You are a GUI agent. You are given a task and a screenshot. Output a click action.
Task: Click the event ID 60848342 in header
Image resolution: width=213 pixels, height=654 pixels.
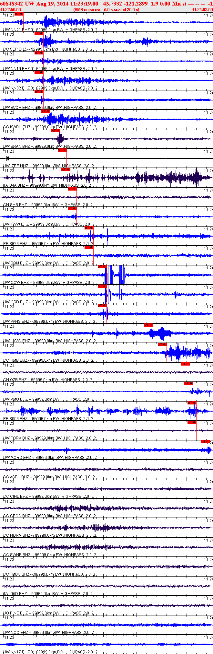click(x=11, y=4)
